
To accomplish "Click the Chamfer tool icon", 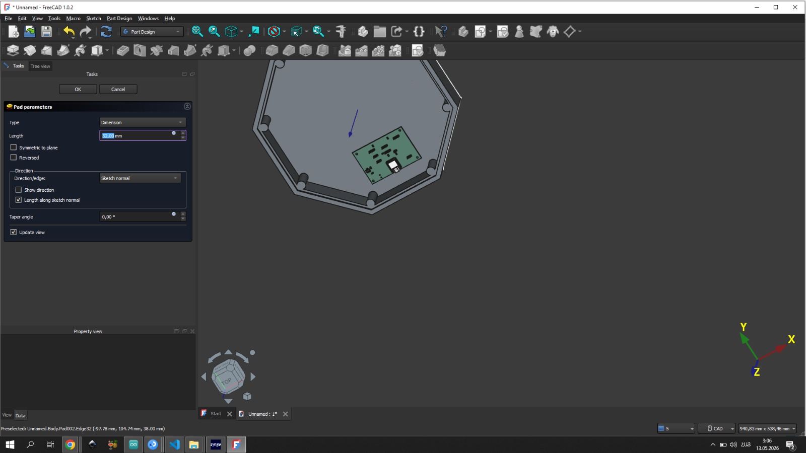I will click(x=289, y=50).
